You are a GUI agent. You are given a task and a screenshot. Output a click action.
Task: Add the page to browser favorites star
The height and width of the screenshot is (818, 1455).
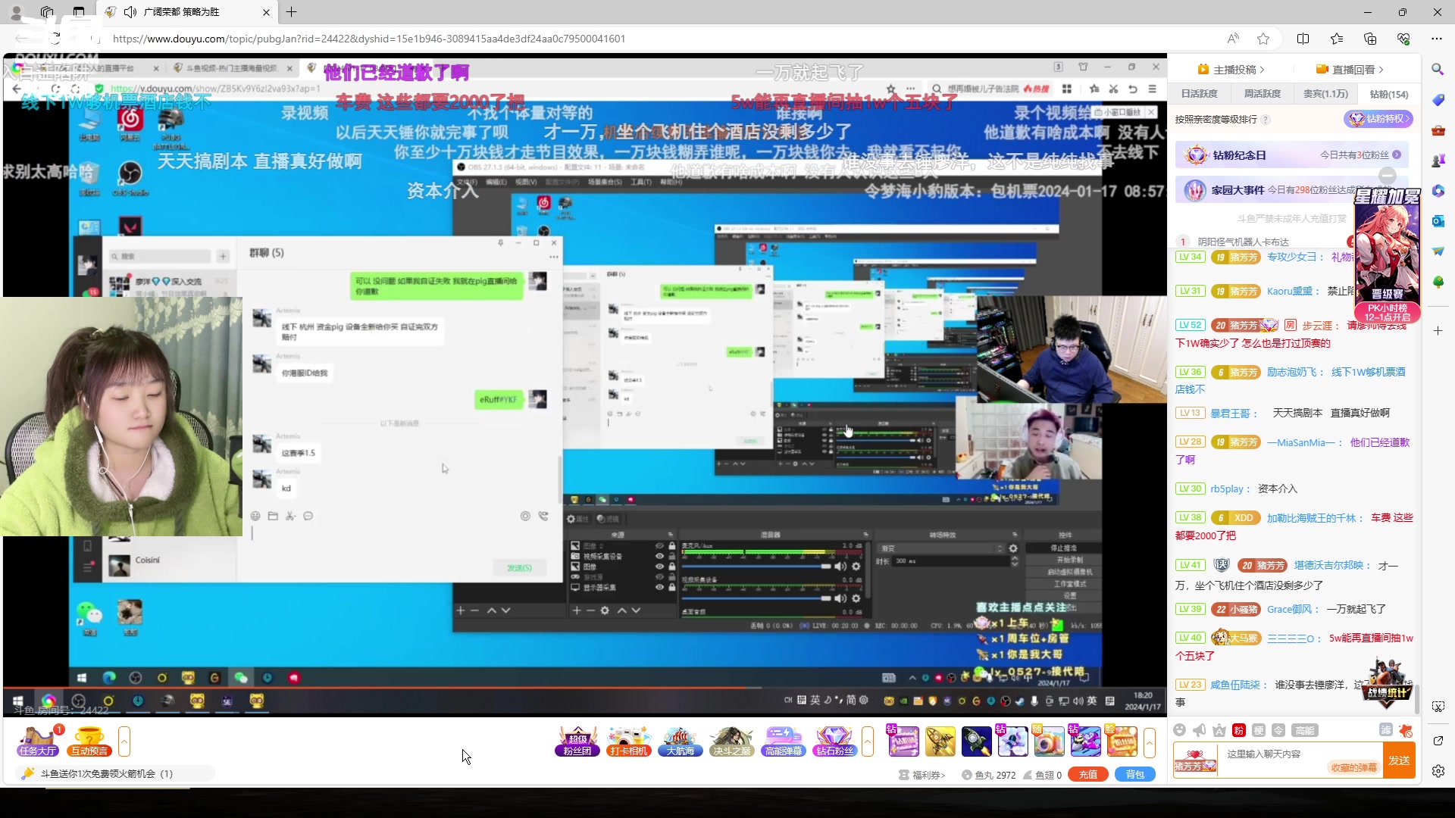(x=1263, y=39)
